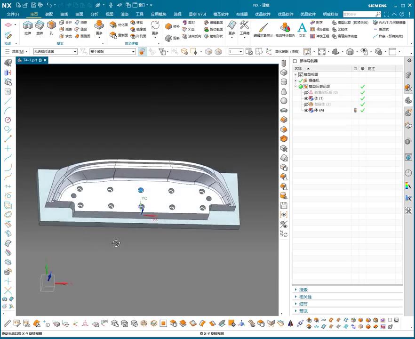Screen dimensions: 415x339
Task: Expand the 模型视图 tree node
Action: tap(295, 75)
